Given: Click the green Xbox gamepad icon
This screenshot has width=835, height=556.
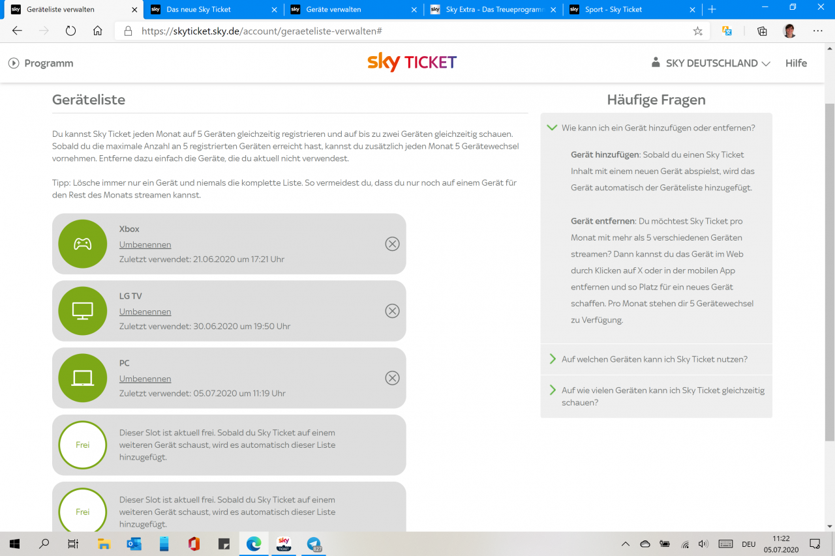Looking at the screenshot, I should pyautogui.click(x=82, y=244).
